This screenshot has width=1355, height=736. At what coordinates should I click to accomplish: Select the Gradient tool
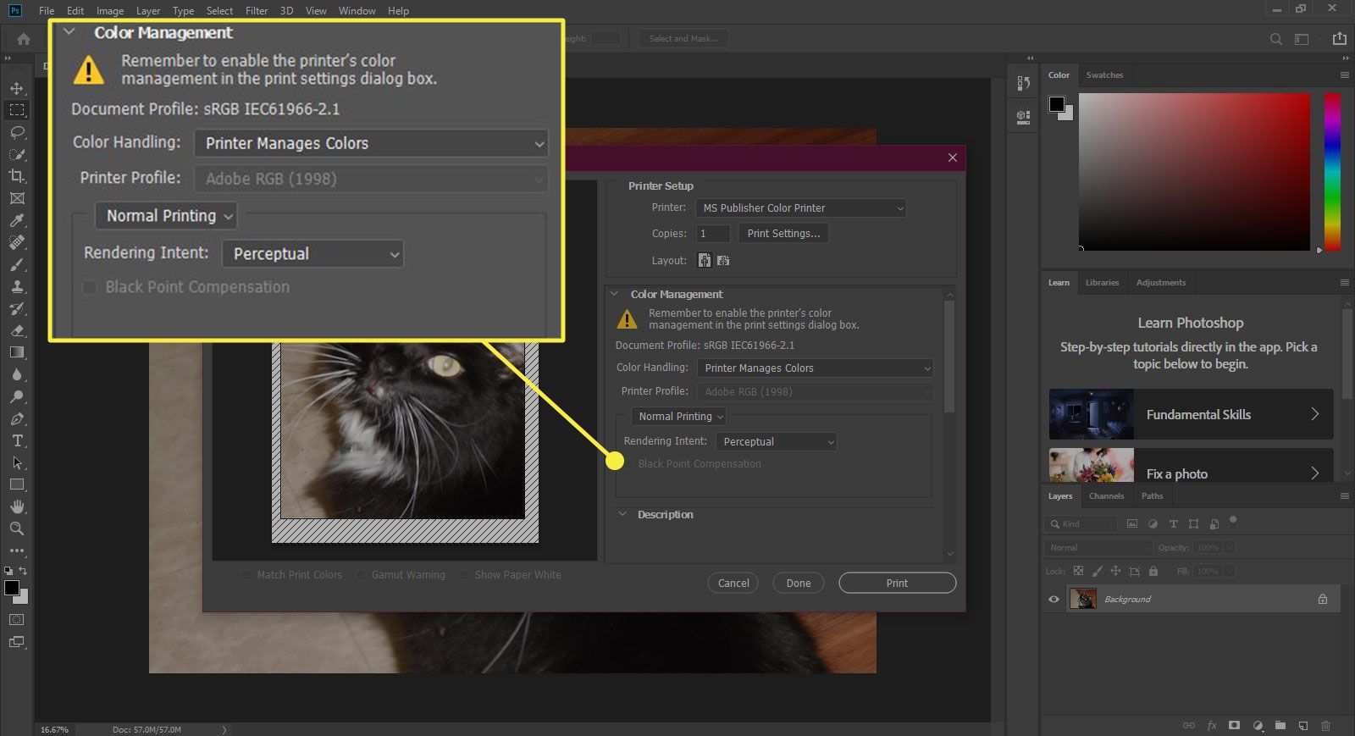pyautogui.click(x=17, y=352)
